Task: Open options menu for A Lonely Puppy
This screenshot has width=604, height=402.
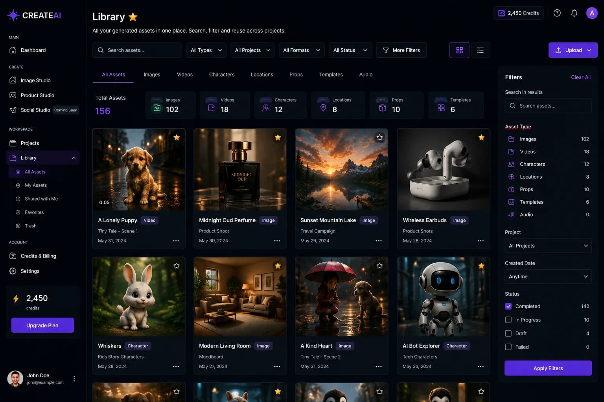Action: pyautogui.click(x=176, y=241)
